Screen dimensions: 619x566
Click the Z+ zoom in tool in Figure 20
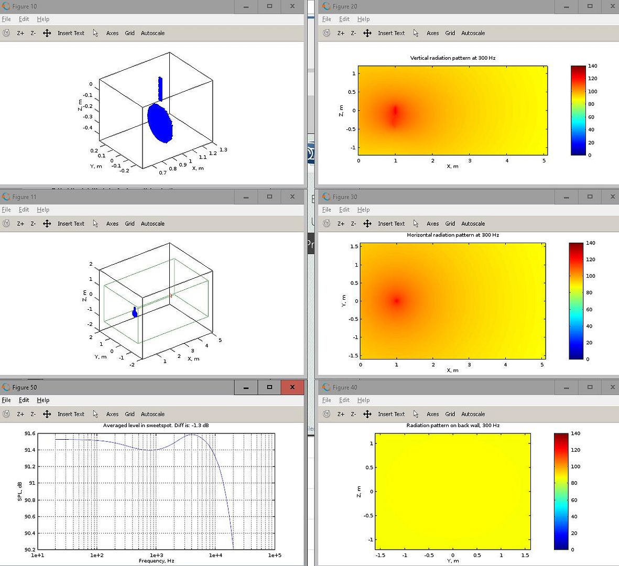point(341,33)
